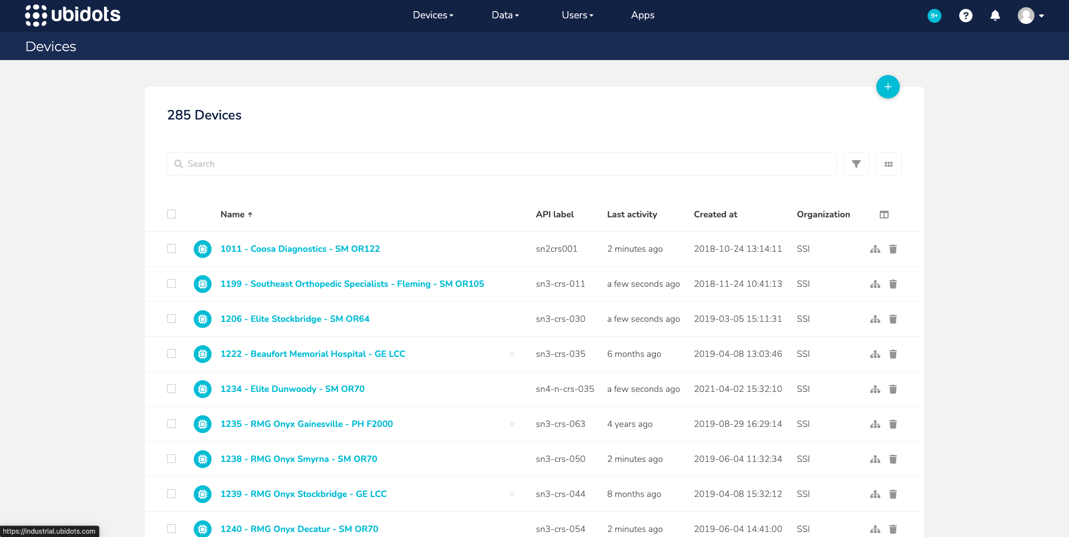Assign organization for 1199 Southeast Orthopedic

pyautogui.click(x=875, y=284)
